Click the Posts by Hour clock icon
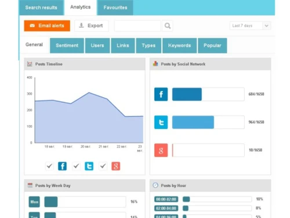Viewport: 290px width, 218px height. 155,185
